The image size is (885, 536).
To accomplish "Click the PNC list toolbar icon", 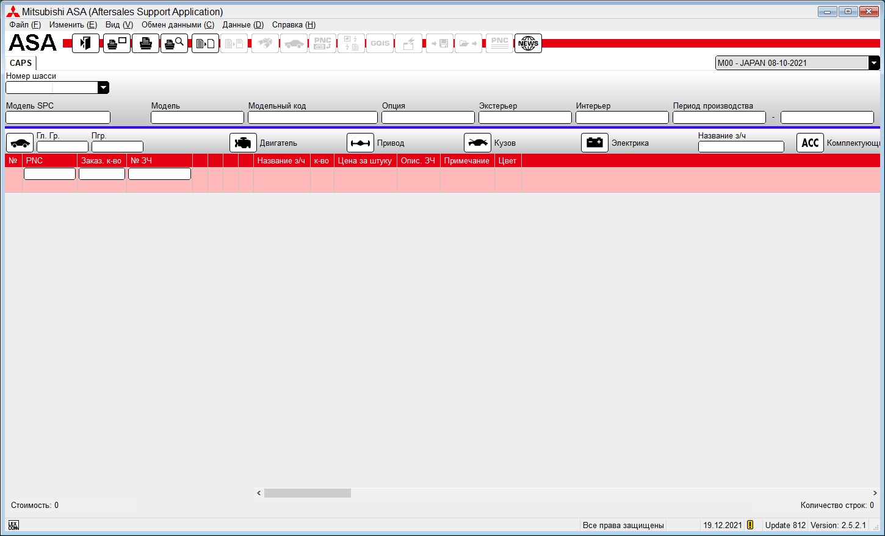I will click(499, 43).
